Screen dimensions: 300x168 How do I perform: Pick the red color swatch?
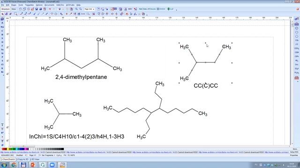[3, 149]
